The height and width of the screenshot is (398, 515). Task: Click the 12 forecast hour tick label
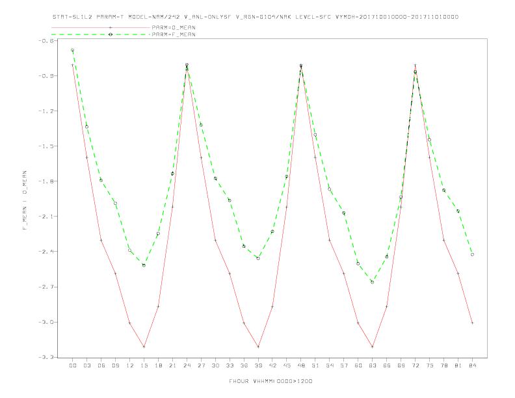(x=130, y=365)
